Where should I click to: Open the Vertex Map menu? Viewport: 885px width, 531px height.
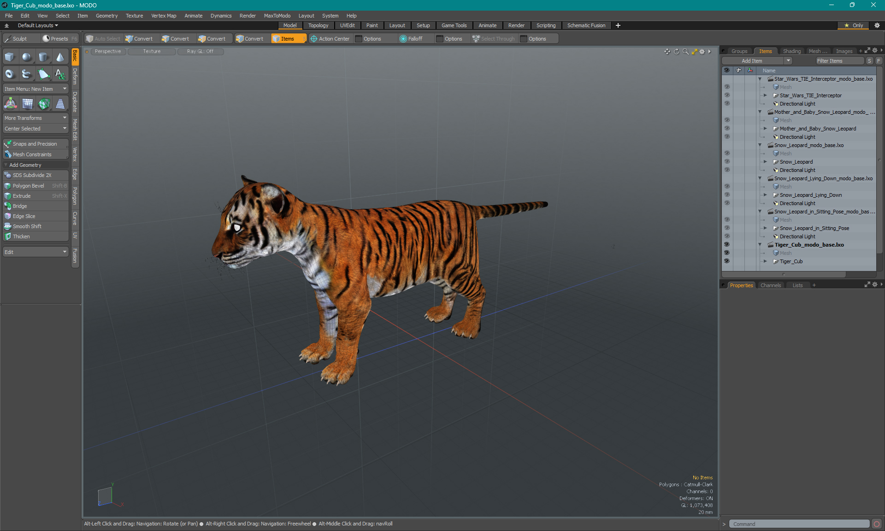[x=164, y=16]
